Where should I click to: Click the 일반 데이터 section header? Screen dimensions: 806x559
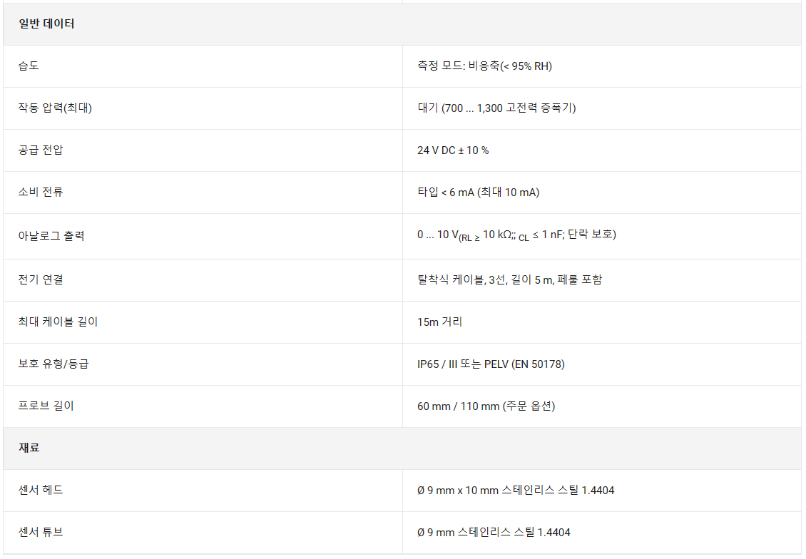pos(46,24)
